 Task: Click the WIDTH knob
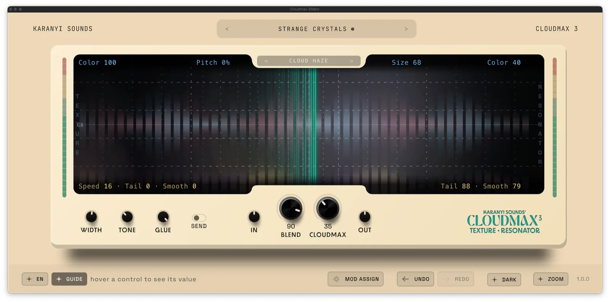coord(91,217)
